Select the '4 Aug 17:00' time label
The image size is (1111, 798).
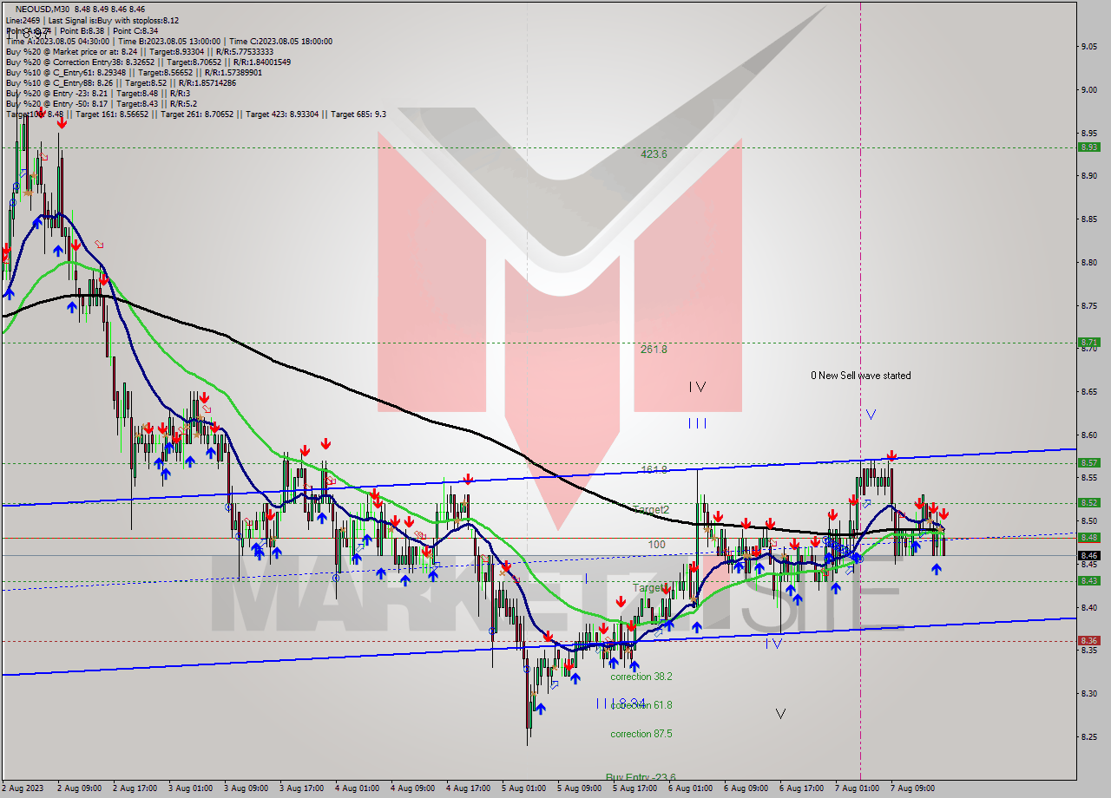[469, 788]
